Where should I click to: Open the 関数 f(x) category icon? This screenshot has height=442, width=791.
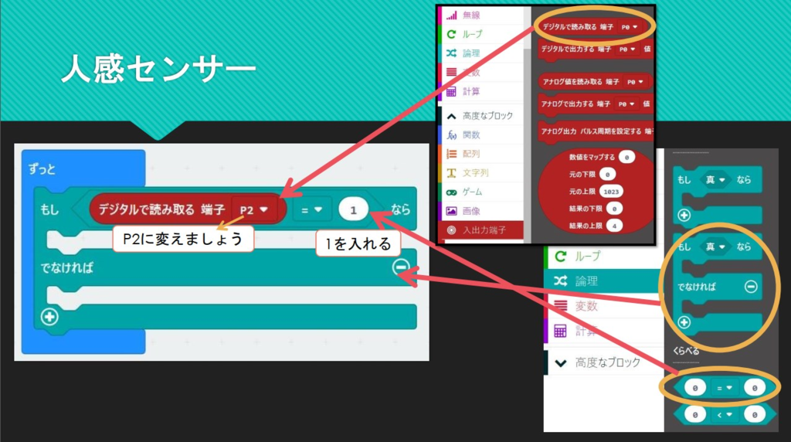[451, 134]
